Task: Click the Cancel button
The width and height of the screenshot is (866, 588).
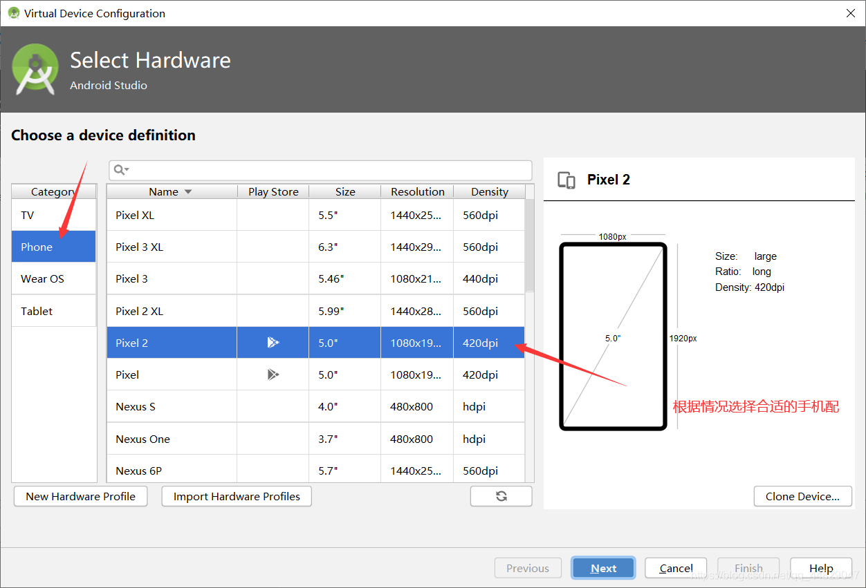Action: click(x=676, y=568)
